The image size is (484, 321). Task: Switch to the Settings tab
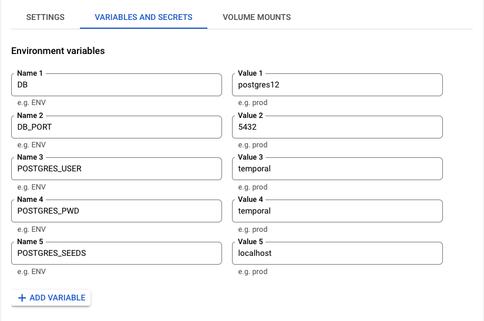[x=45, y=17]
